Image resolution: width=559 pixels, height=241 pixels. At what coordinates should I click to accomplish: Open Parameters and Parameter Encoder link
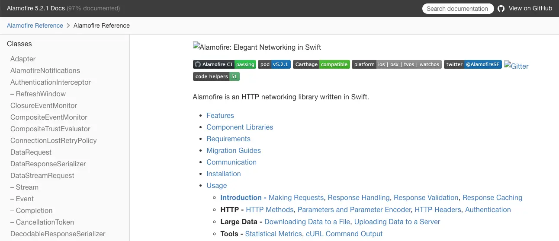pos(354,209)
